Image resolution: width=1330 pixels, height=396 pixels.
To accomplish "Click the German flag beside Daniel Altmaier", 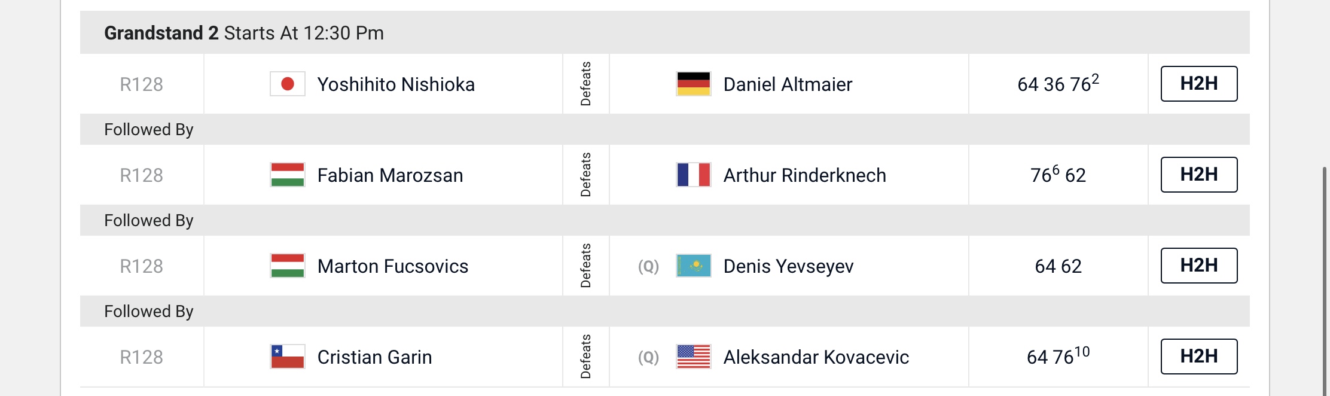I will tap(694, 84).
